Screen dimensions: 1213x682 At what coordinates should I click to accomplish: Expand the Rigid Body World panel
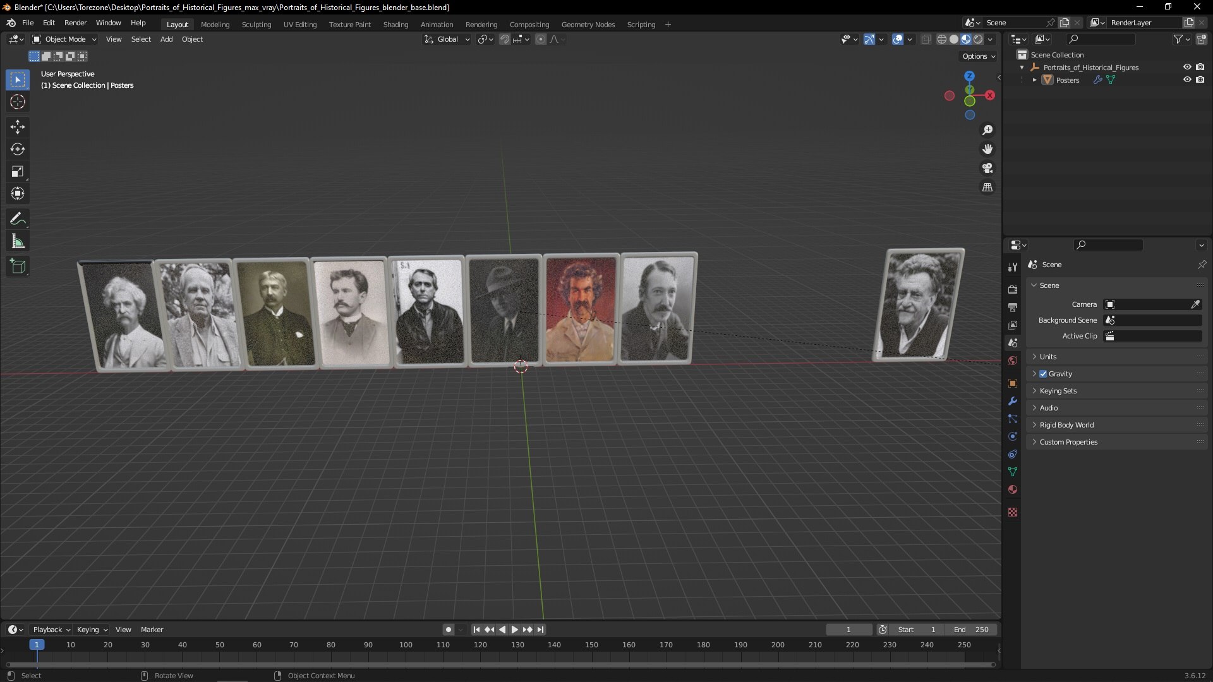(x=1116, y=425)
